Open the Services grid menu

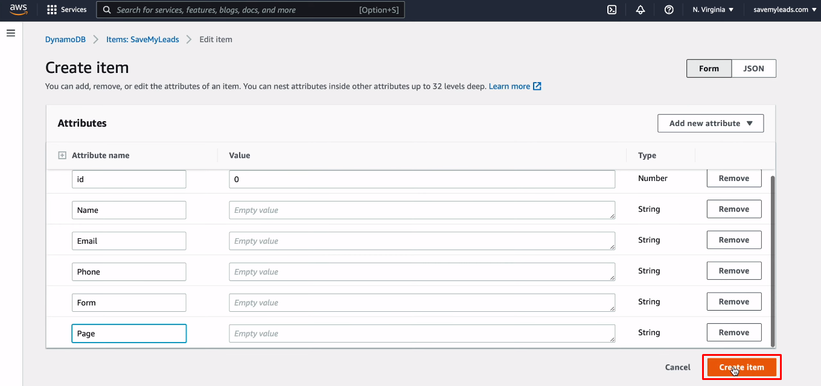[67, 10]
